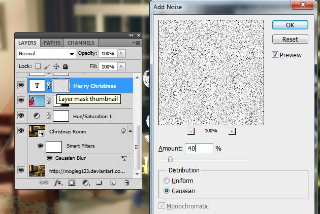Click the Amount slider handle
Viewport: 320px width, 214px height.
170,159
